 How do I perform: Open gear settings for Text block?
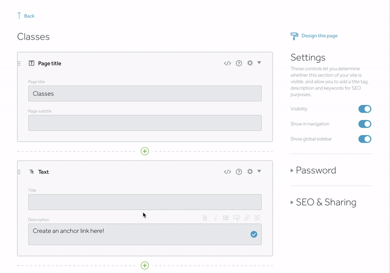(250, 172)
